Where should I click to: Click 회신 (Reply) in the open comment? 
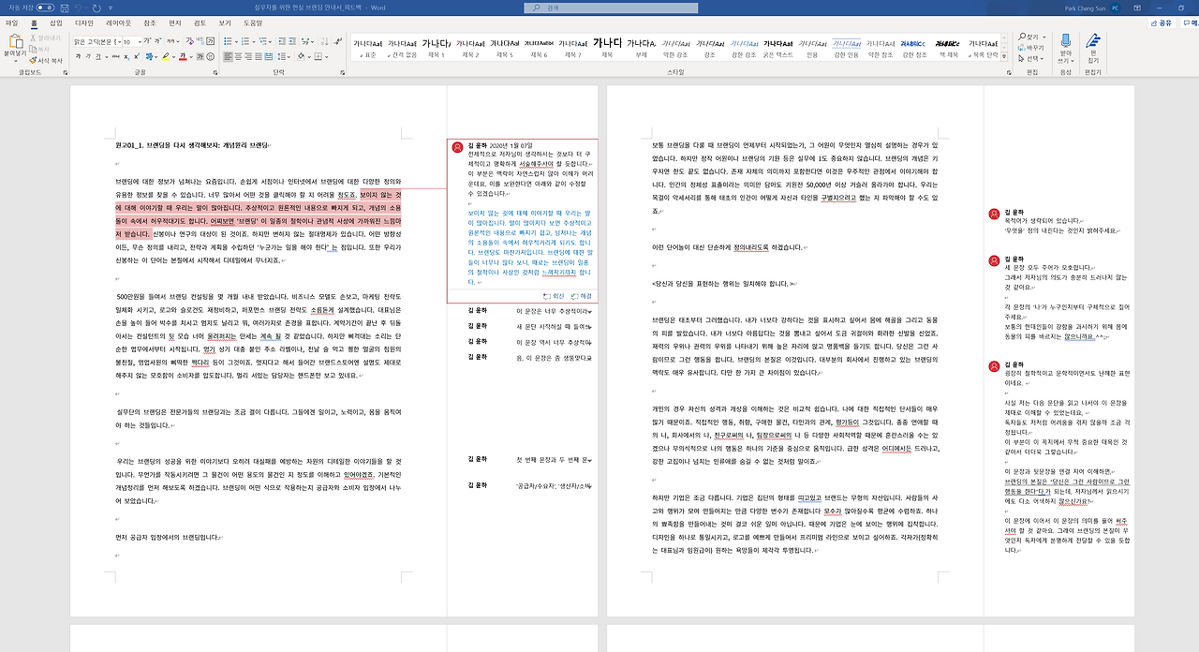tap(554, 296)
